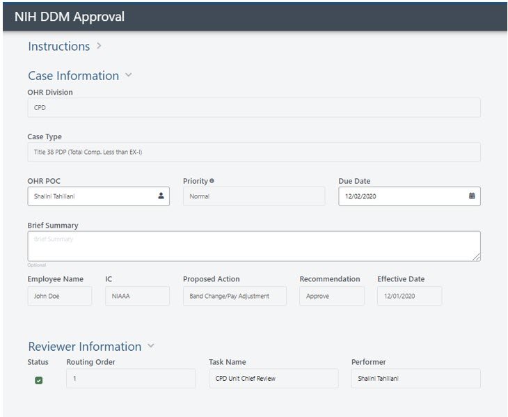The width and height of the screenshot is (508, 417).
Task: Click the Case Information heading
Action: pos(74,75)
